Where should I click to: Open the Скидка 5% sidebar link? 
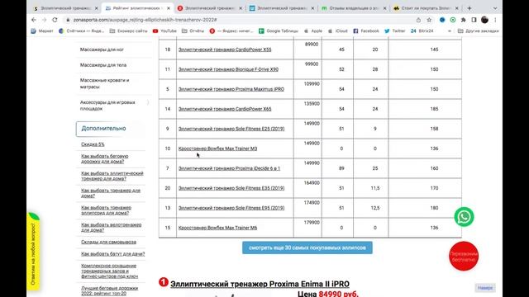click(x=93, y=144)
